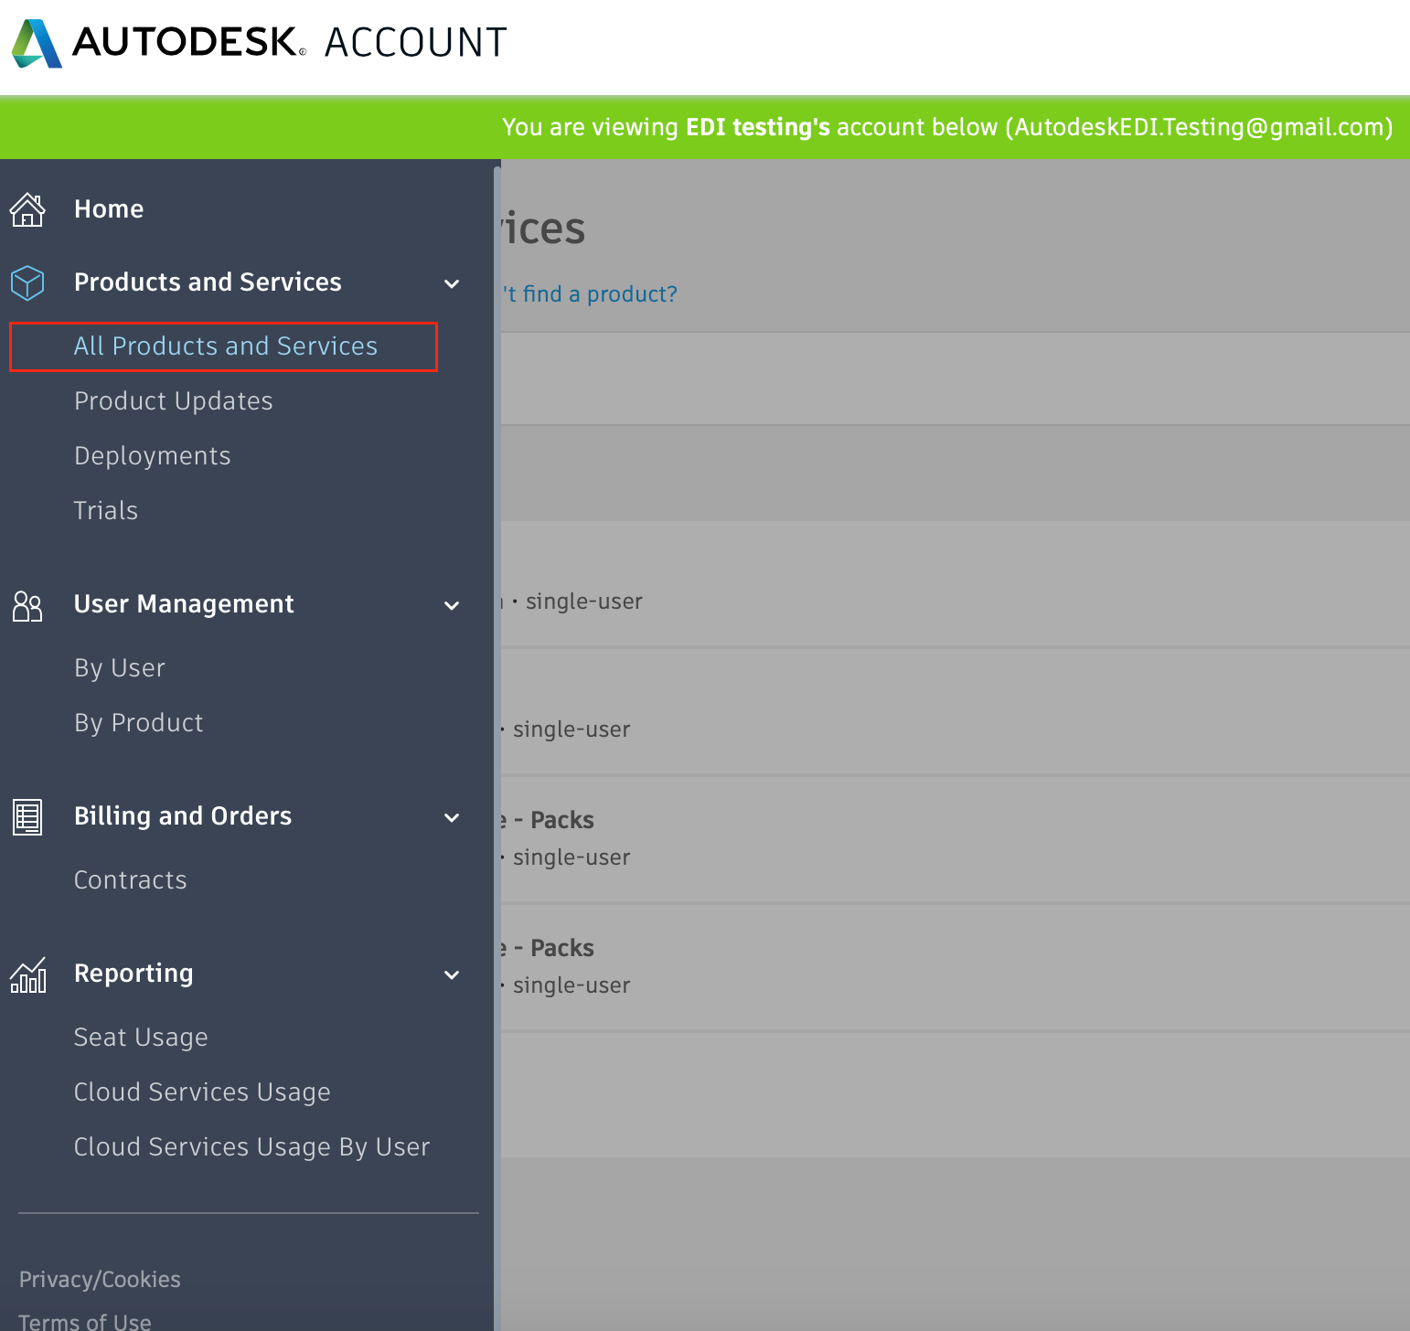Click the Billing and Orders document icon
The height and width of the screenshot is (1331, 1410).
27,816
